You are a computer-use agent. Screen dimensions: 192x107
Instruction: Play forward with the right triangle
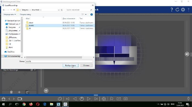click(x=89, y=99)
